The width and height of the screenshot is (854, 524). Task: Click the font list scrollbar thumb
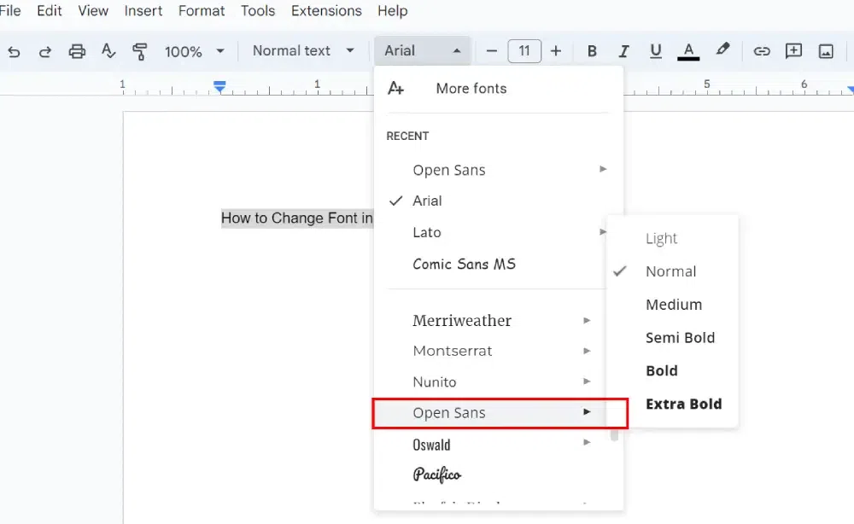(614, 434)
